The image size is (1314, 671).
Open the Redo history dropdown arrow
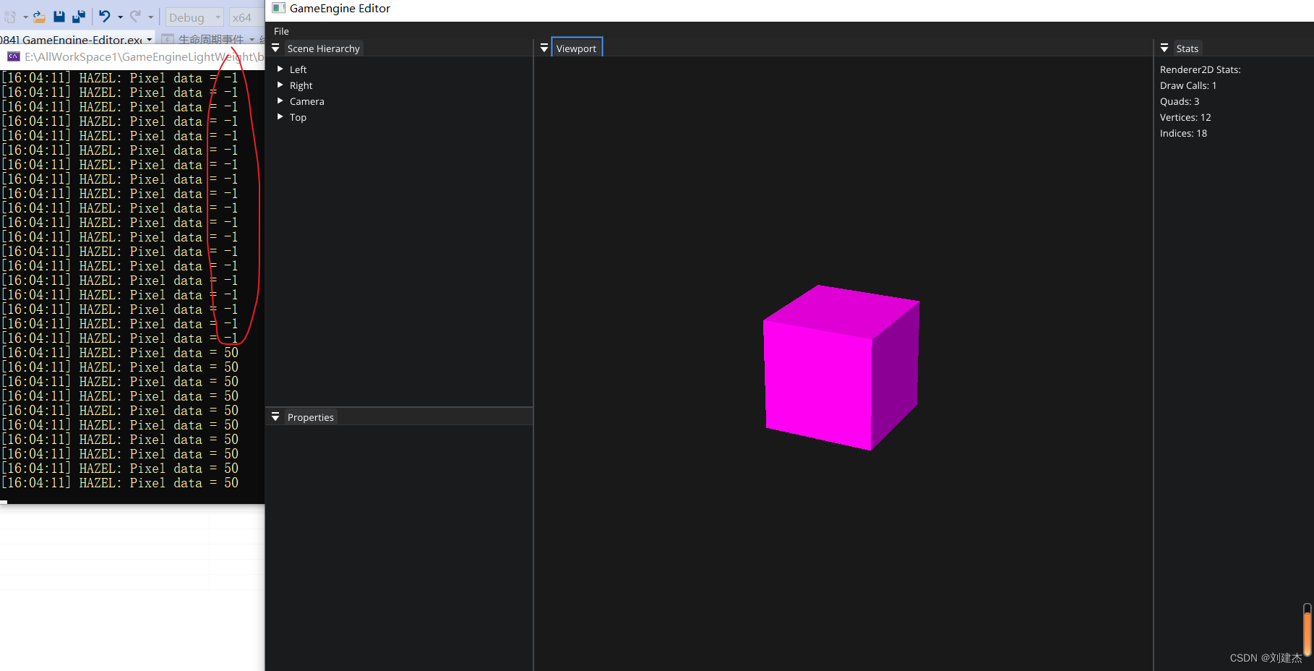tap(150, 17)
